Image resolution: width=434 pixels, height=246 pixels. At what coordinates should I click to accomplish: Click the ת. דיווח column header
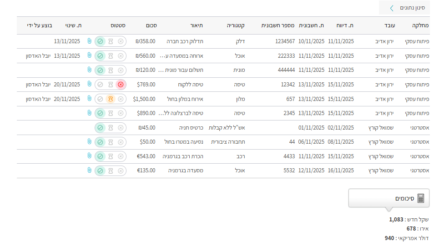[x=344, y=25]
